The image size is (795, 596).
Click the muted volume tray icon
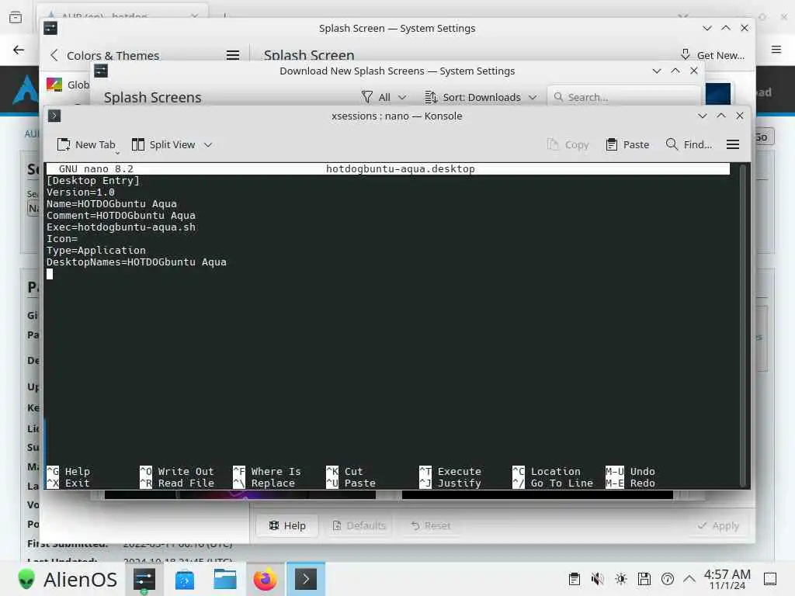pyautogui.click(x=597, y=579)
